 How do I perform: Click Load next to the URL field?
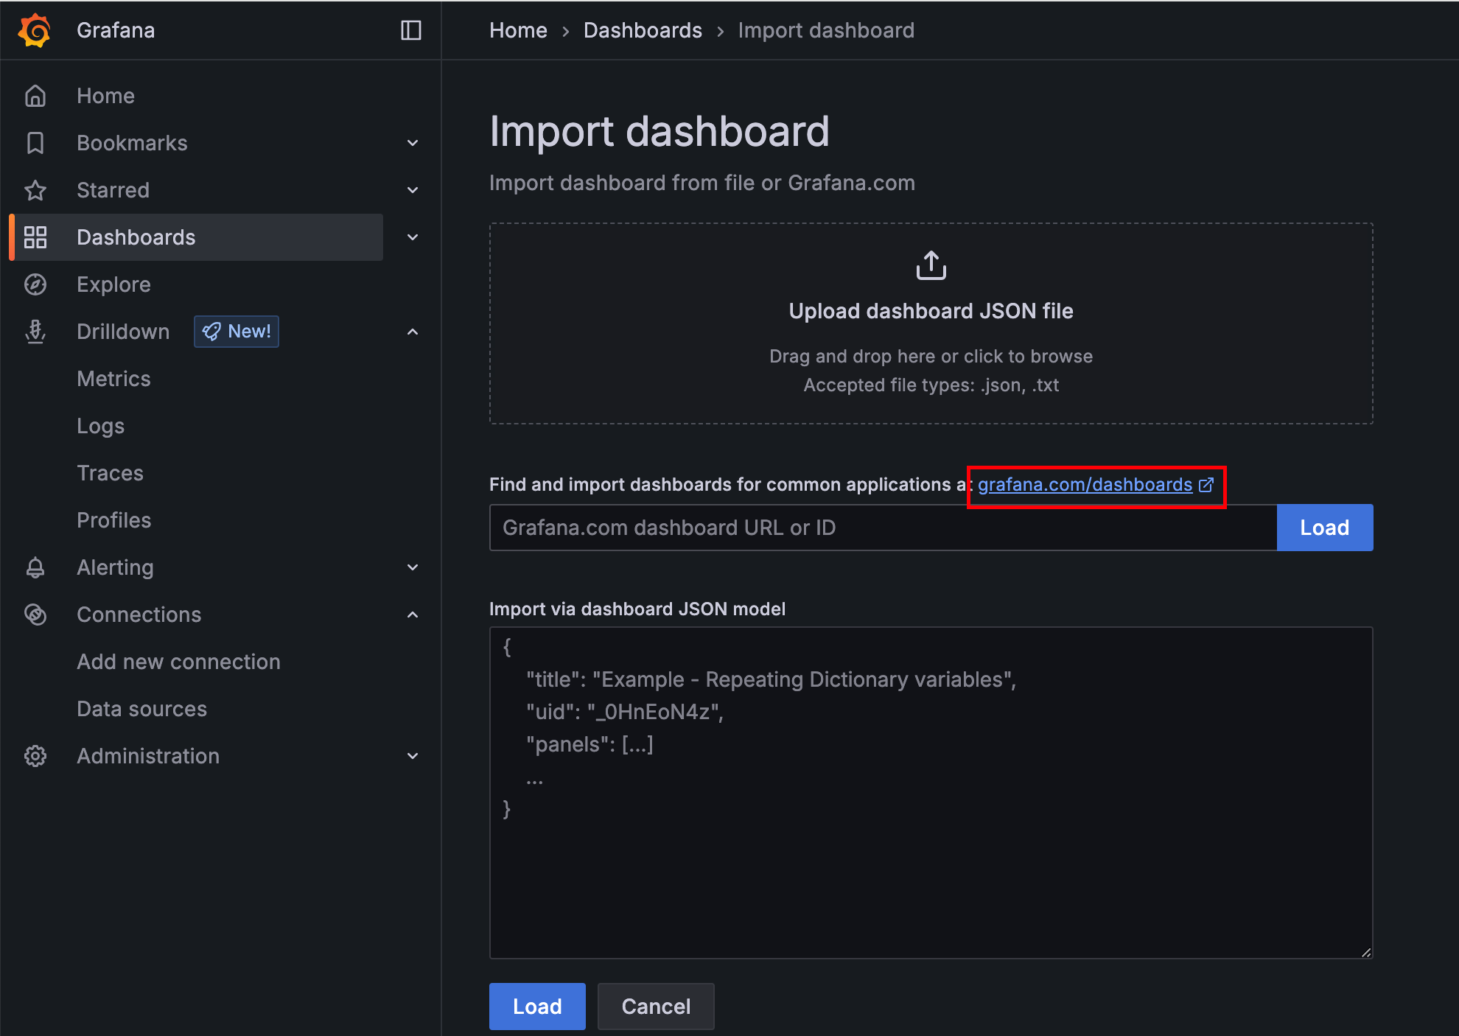pyautogui.click(x=1324, y=528)
